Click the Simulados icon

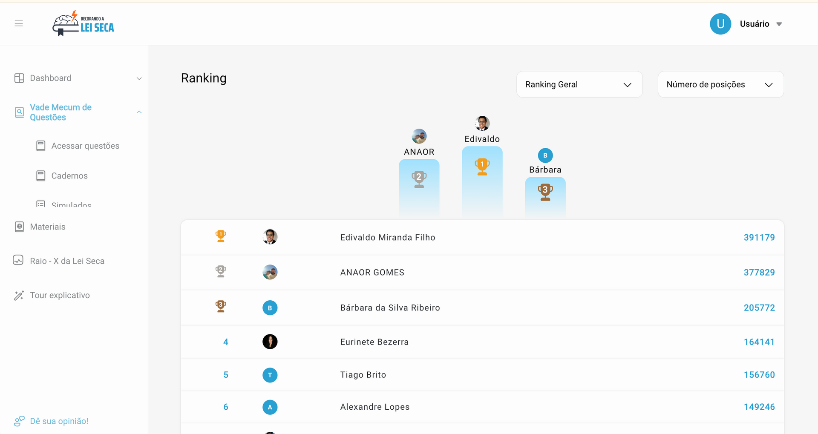[x=41, y=204]
